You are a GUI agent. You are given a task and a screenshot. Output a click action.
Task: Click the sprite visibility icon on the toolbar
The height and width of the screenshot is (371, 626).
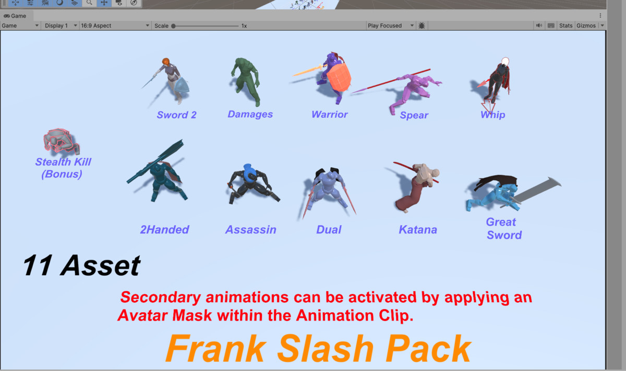click(119, 3)
